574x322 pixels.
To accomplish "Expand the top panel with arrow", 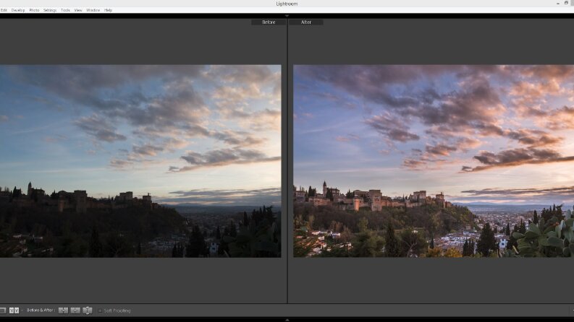I will 287,16.
